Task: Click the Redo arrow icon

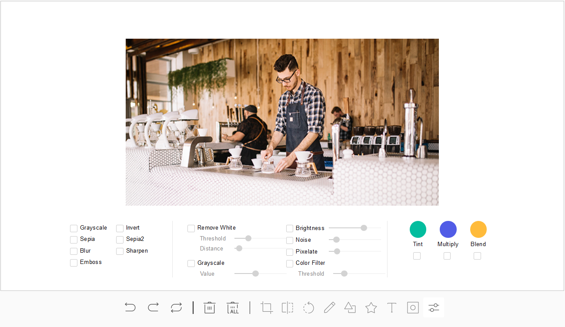Action: pos(153,308)
